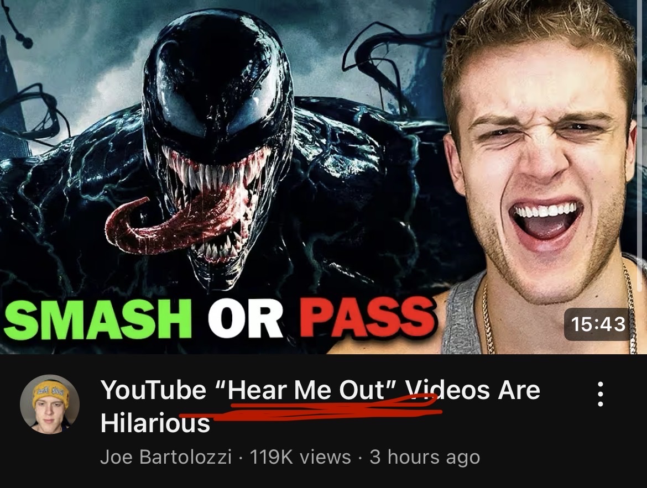Viewport: 647px width, 488px height.
Task: Click the "Hear Me Out" phrase in title
Action: (x=306, y=390)
